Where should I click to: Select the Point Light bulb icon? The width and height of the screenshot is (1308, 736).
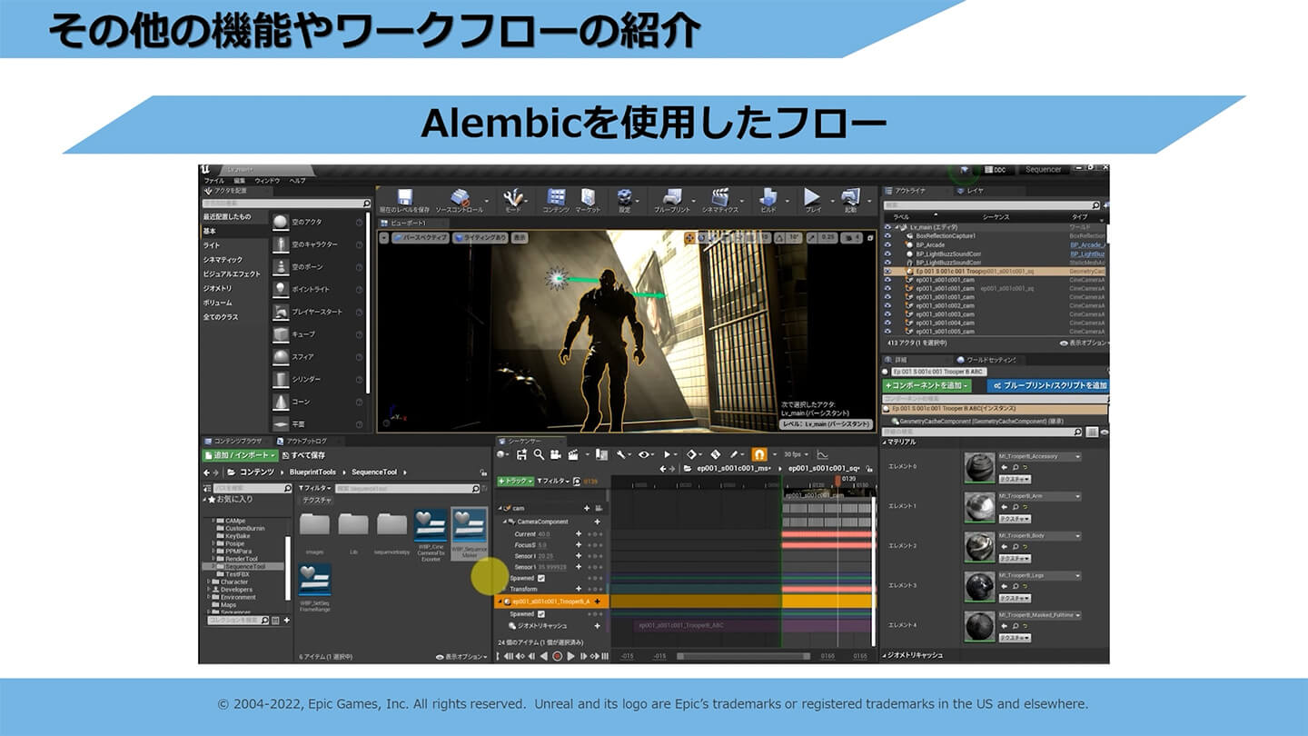(281, 289)
